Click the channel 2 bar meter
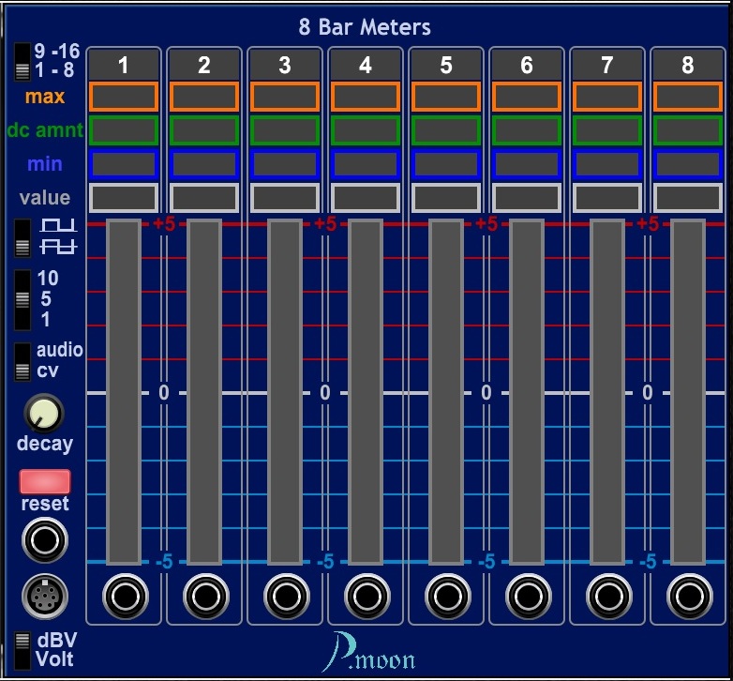Viewport: 733px width, 681px height. pos(205,392)
